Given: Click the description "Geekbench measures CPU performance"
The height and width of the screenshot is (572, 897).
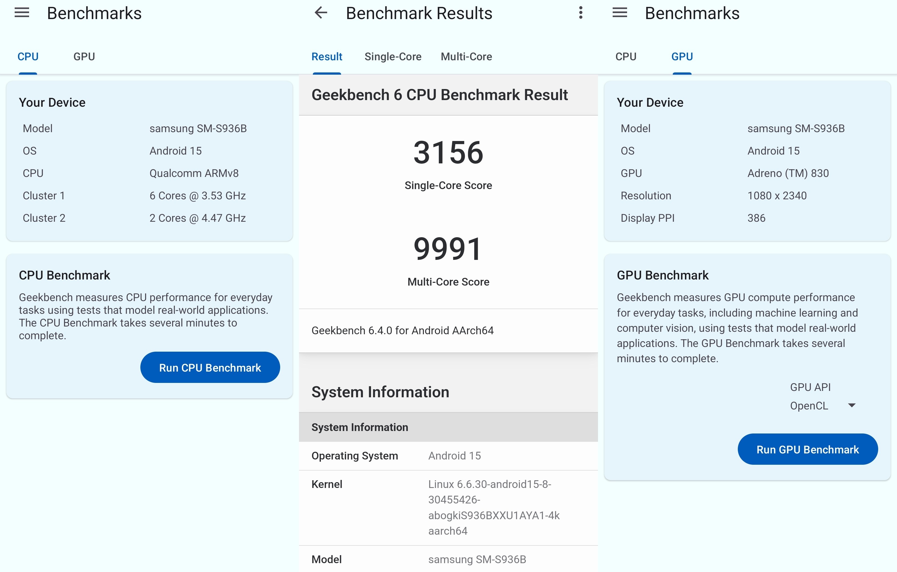Looking at the screenshot, I should [146, 317].
